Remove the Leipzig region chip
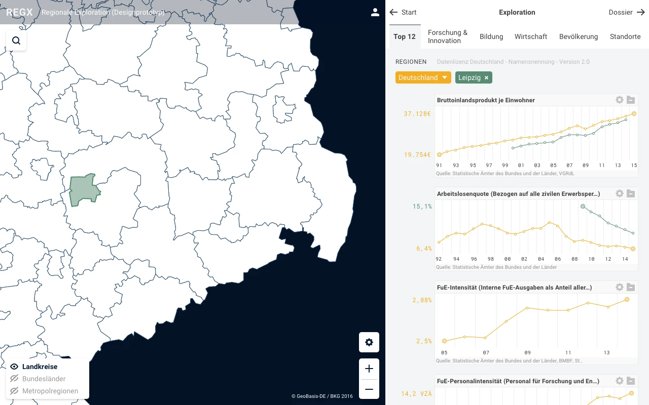649x405 pixels. 486,77
